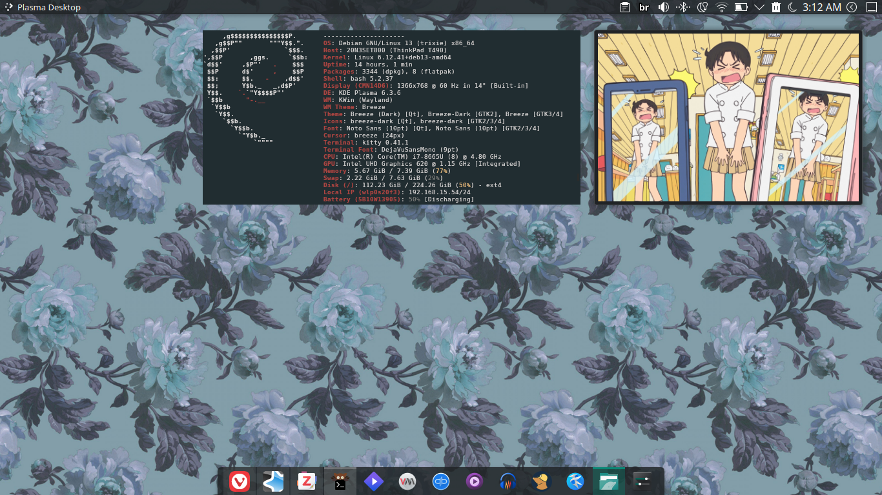Click the comic image thumbnail widget
The width and height of the screenshot is (882, 495).
click(728, 117)
